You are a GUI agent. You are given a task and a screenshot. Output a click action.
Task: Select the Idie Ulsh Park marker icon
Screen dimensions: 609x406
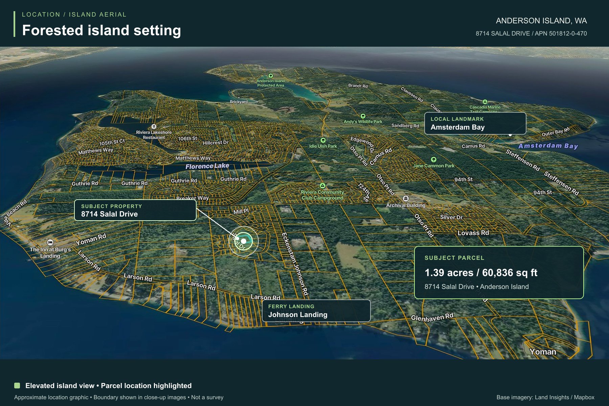(x=323, y=140)
